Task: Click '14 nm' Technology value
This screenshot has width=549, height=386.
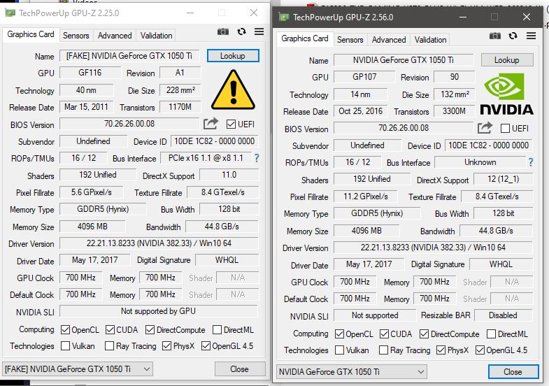Action: (x=361, y=94)
